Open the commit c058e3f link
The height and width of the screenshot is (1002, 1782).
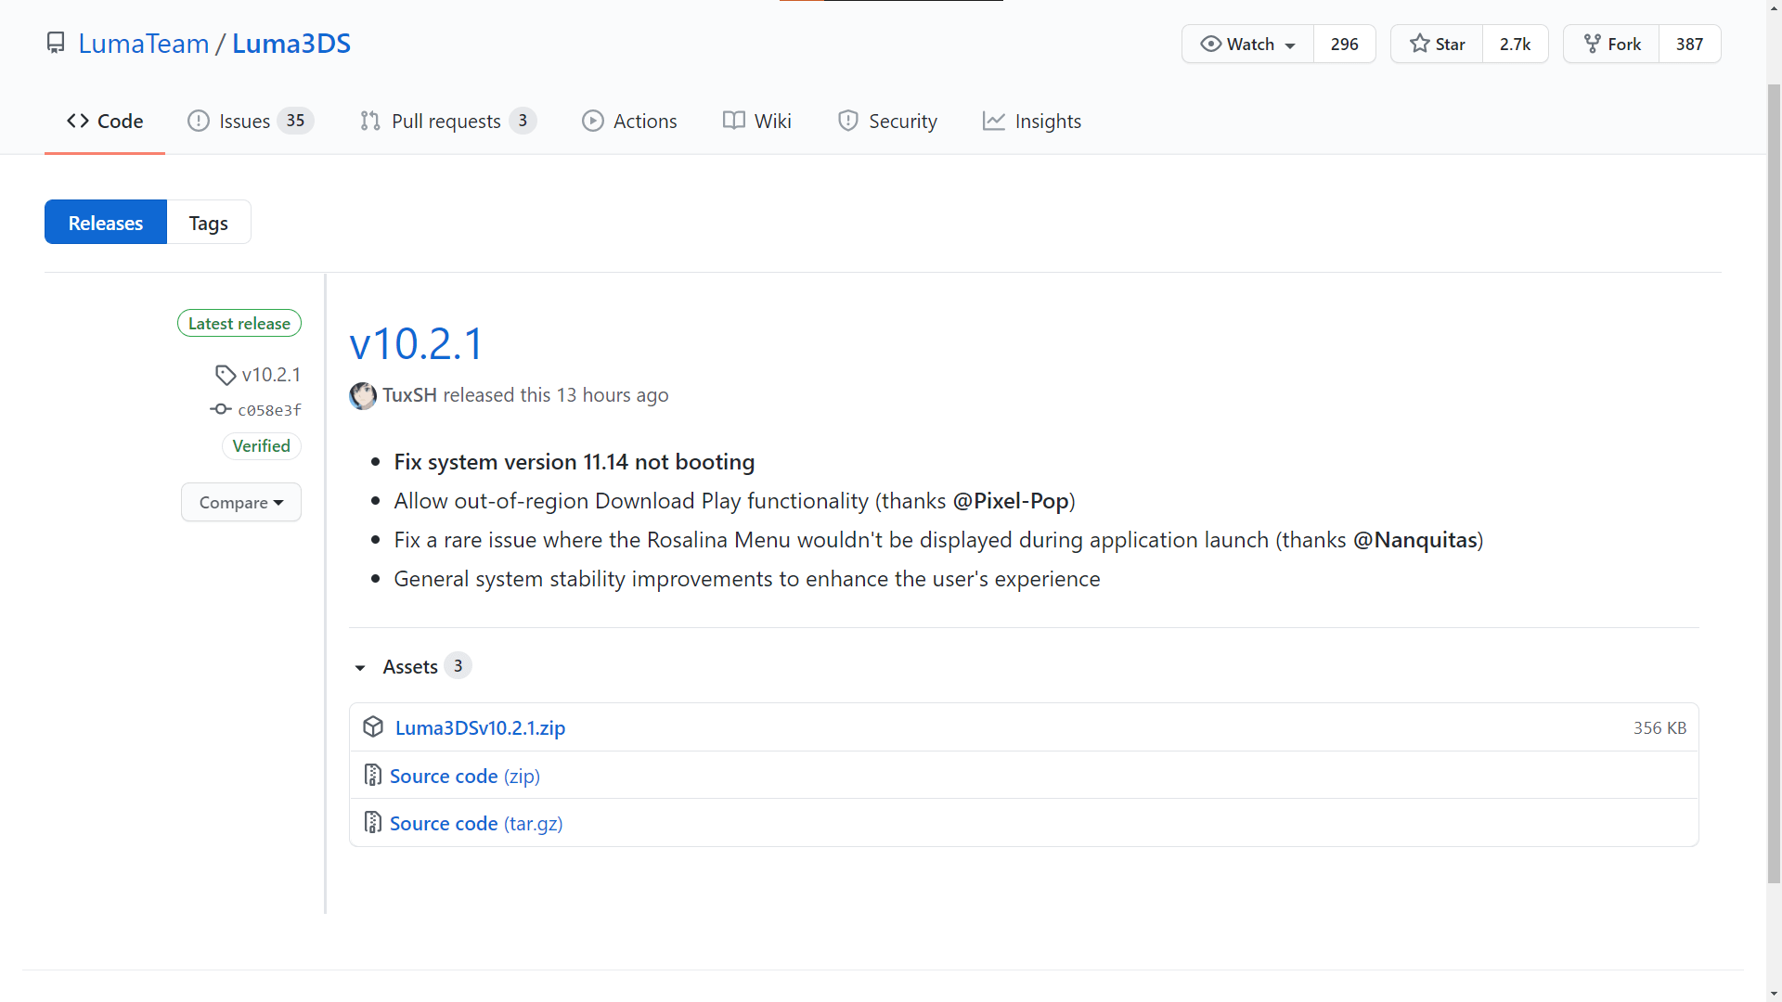[269, 410]
